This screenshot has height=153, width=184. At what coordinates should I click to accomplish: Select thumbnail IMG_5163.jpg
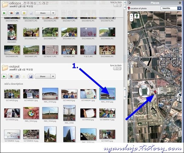31,113
